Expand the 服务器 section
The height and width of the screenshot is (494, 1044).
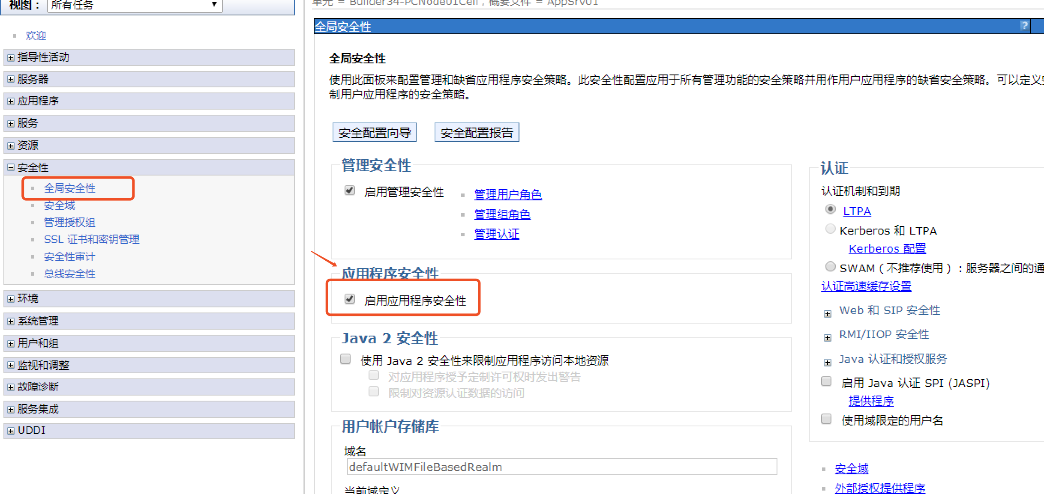point(11,79)
